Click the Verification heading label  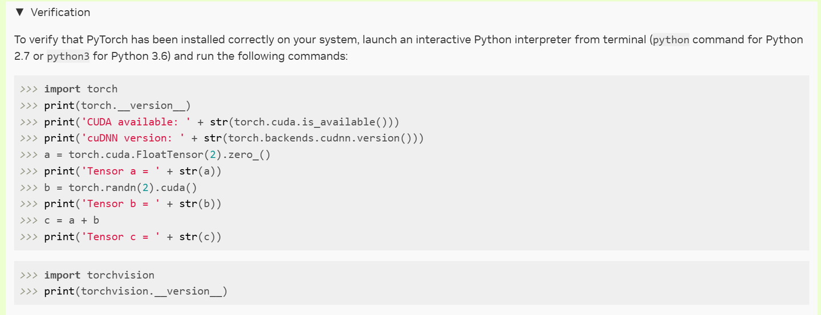(60, 12)
